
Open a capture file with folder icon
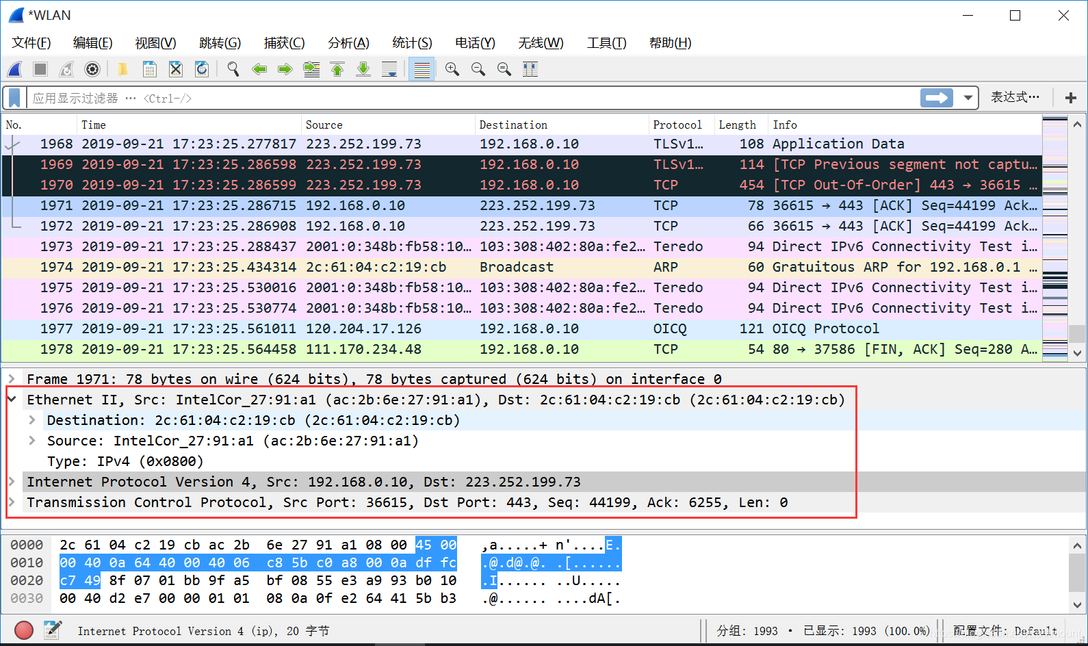pyautogui.click(x=123, y=69)
